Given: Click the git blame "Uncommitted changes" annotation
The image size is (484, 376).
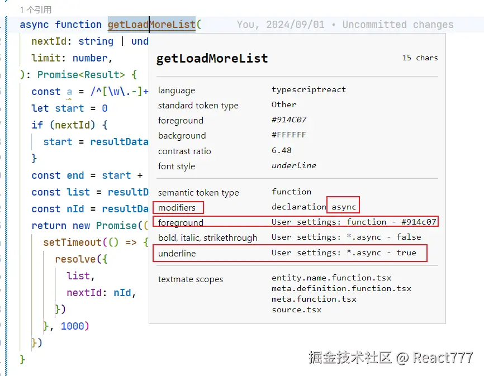Looking at the screenshot, I should pos(398,25).
